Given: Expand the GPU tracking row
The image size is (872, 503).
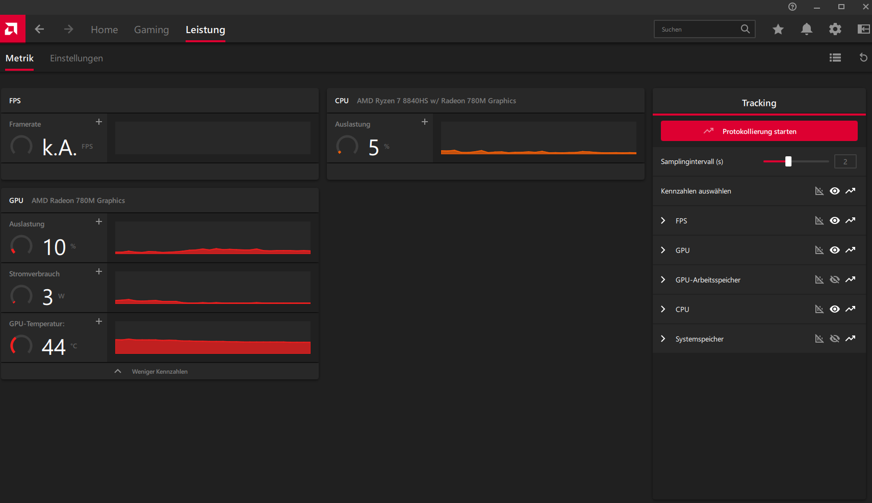Looking at the screenshot, I should pyautogui.click(x=663, y=250).
